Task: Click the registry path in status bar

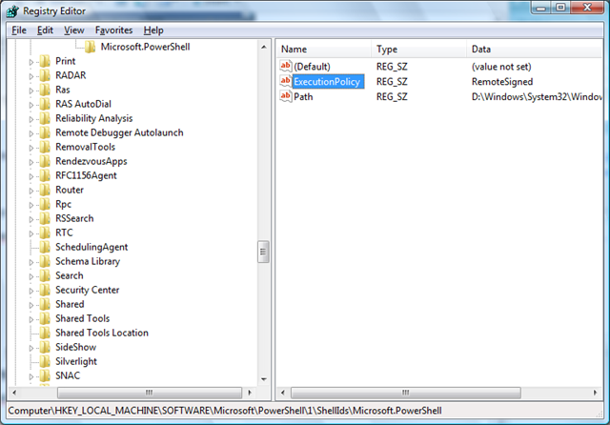Action: (225, 411)
